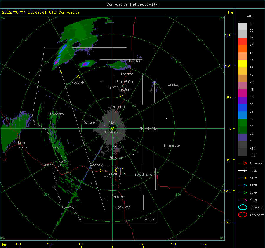Click the Strathmore label
265x248 pixels.
(x=143, y=175)
